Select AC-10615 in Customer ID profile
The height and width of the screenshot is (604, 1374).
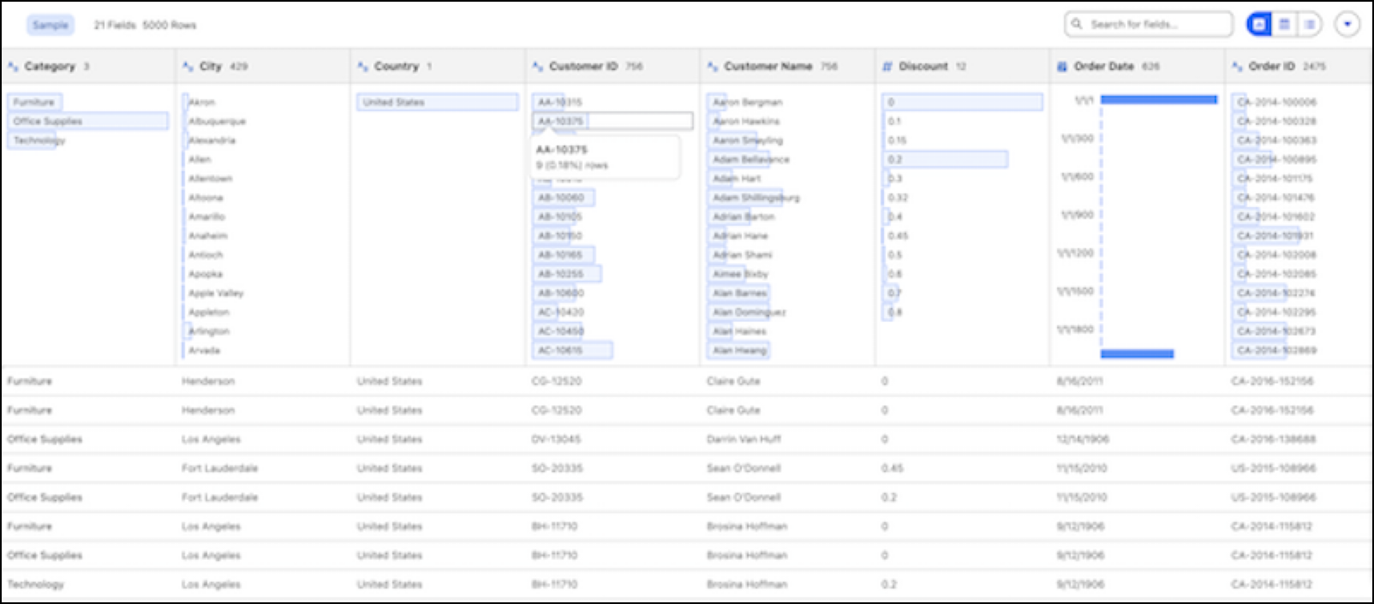click(x=572, y=350)
